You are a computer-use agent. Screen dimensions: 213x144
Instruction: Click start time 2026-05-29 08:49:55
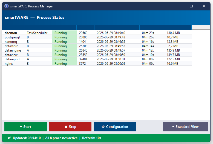tap(111, 46)
